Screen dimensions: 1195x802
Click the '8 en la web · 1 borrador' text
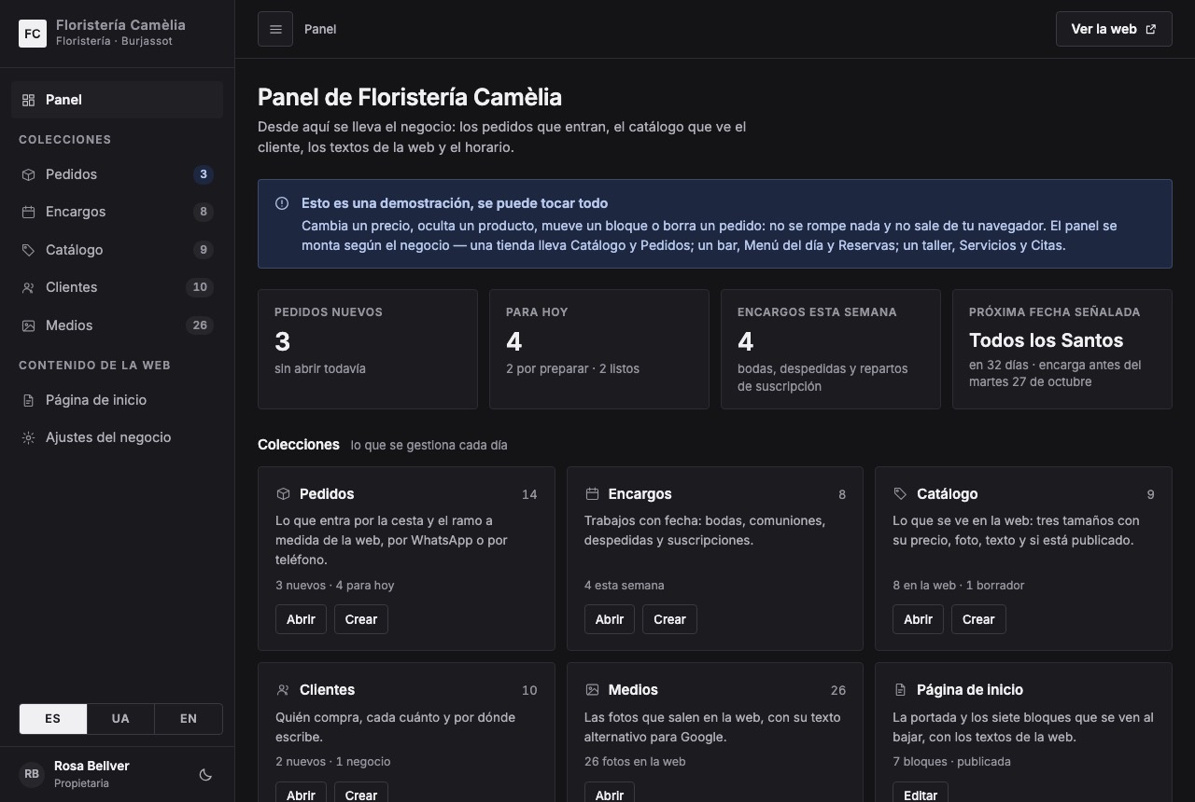pos(959,586)
